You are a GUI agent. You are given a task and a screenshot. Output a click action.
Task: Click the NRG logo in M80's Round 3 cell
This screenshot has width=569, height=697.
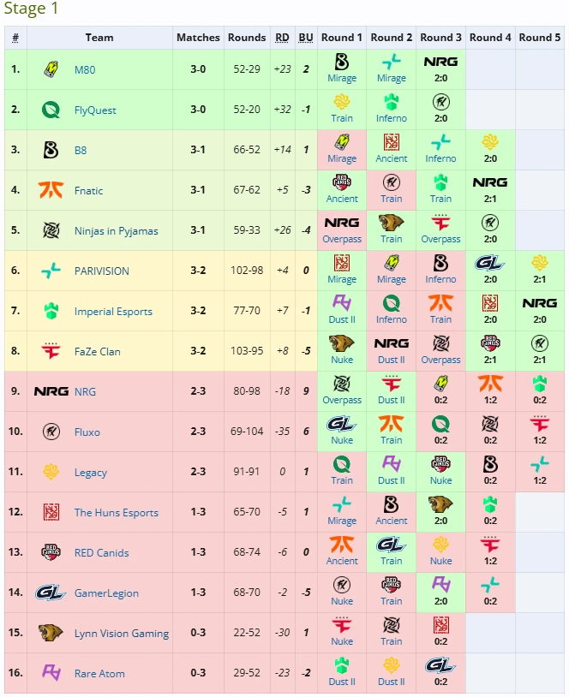click(440, 62)
